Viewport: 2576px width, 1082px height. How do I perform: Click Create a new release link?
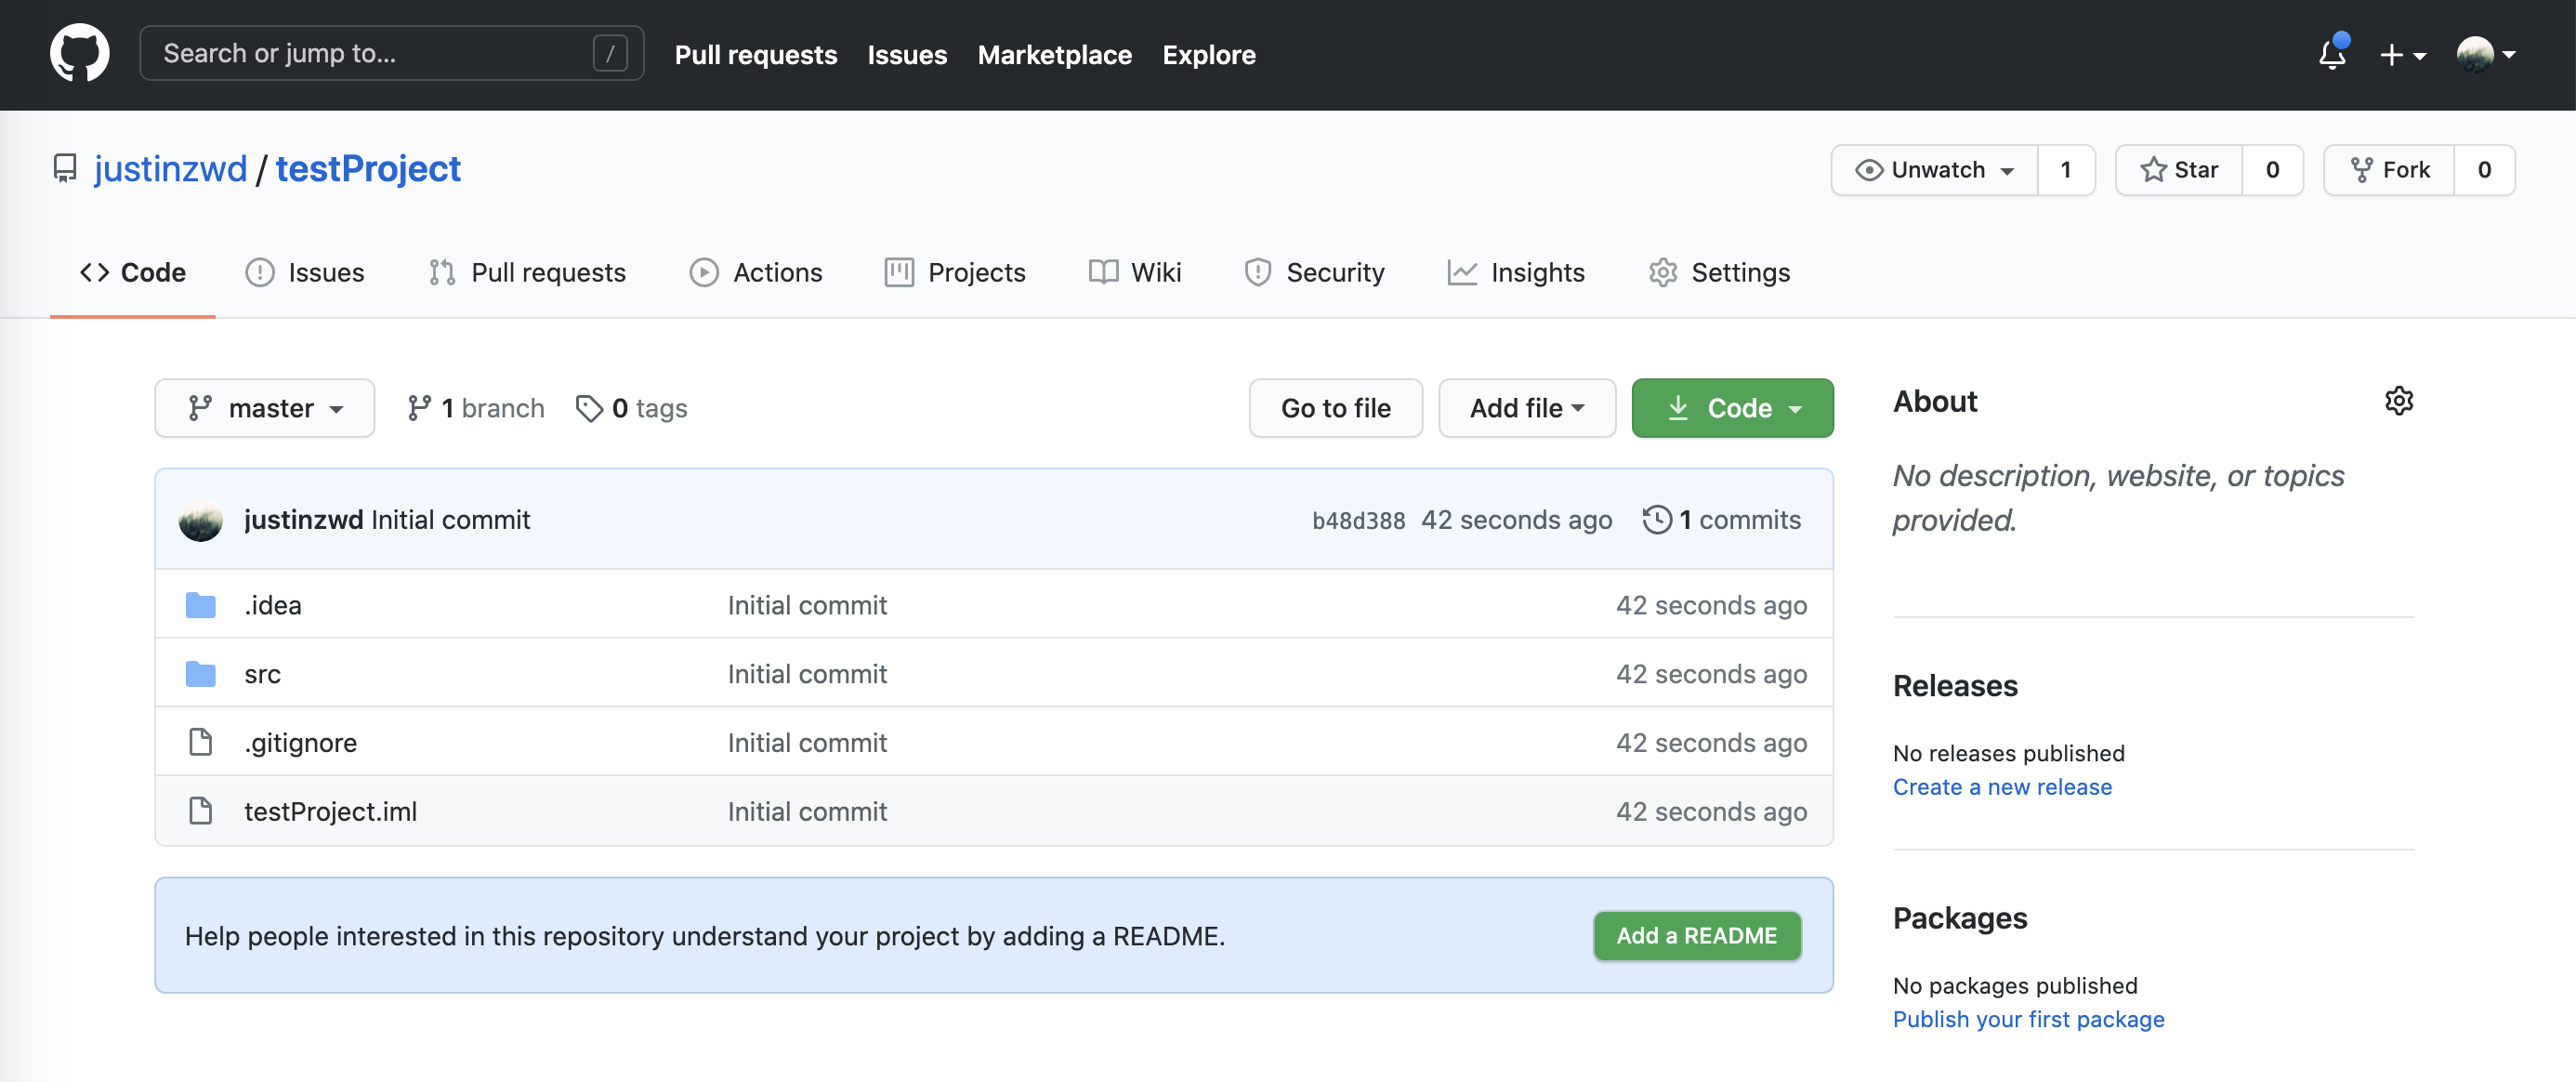click(x=2003, y=785)
